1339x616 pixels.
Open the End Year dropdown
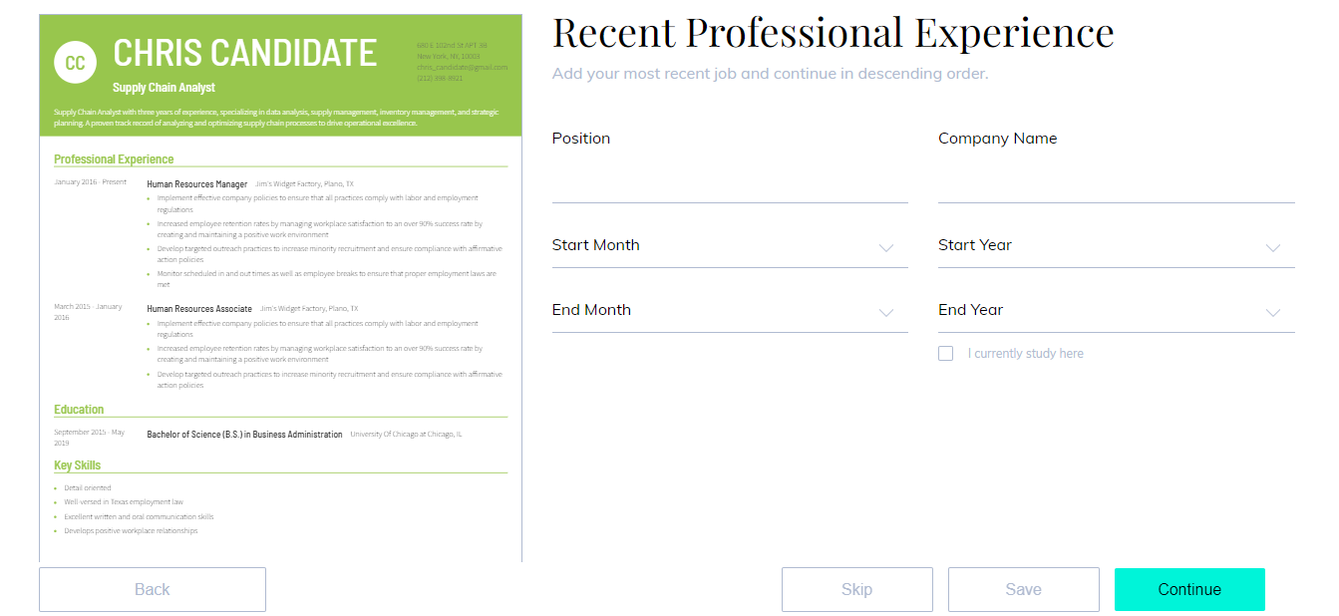(1117, 311)
